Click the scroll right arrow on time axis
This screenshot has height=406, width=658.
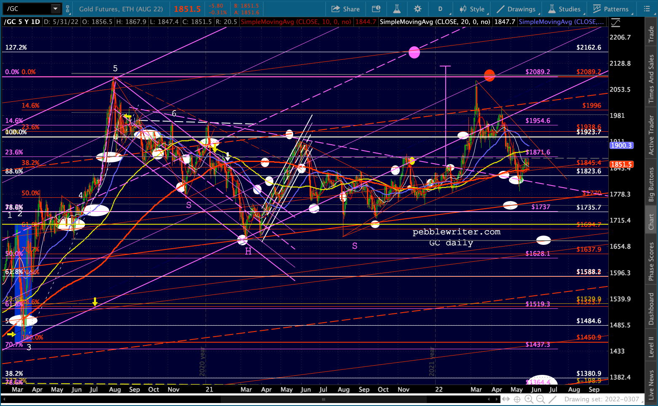(x=496, y=399)
